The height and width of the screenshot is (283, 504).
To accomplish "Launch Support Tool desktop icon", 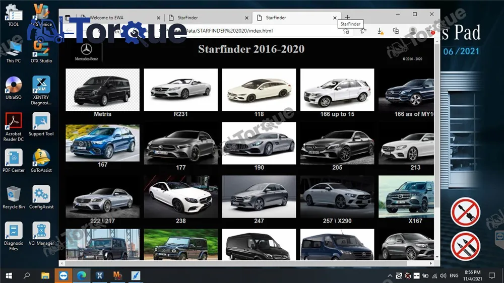I will click(41, 125).
